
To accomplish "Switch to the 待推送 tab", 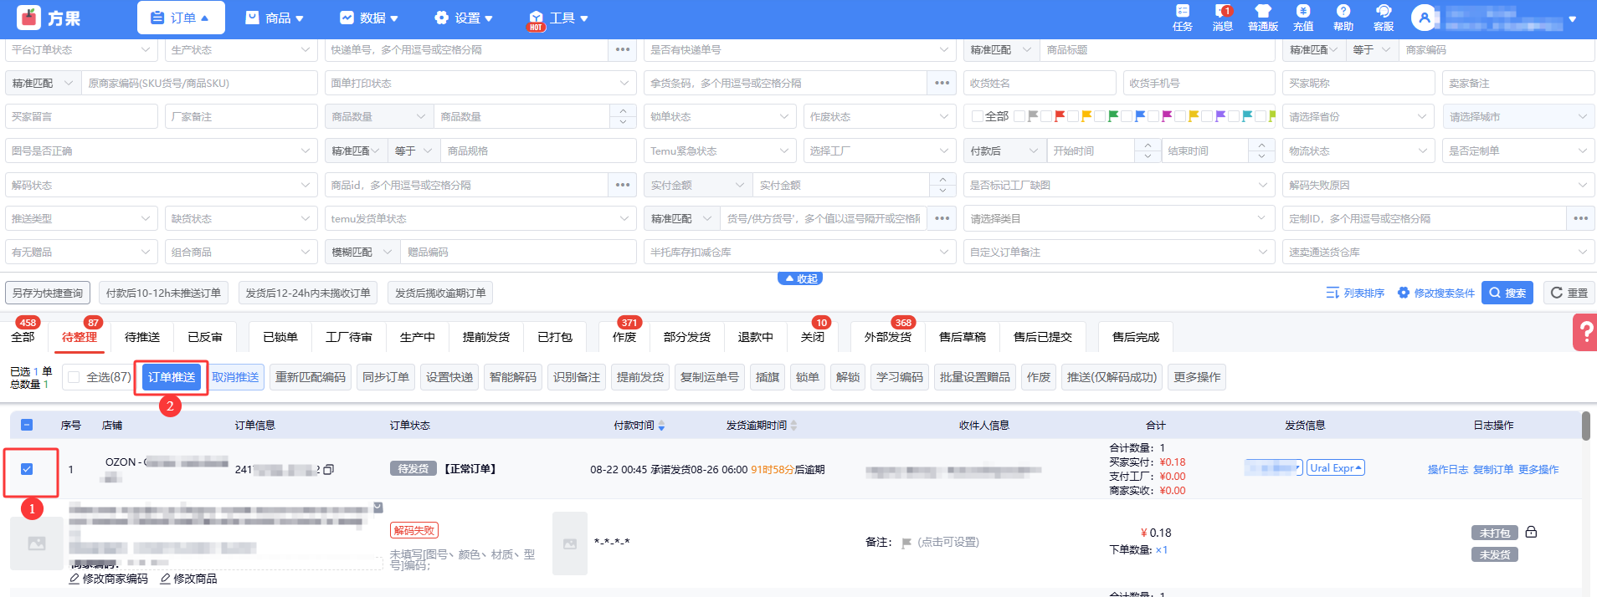I will coord(142,337).
